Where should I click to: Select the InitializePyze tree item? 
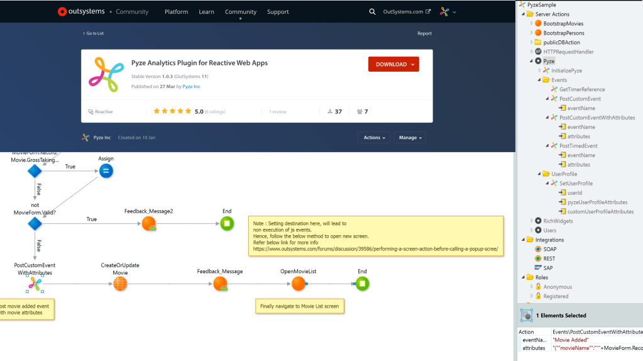tap(566, 70)
